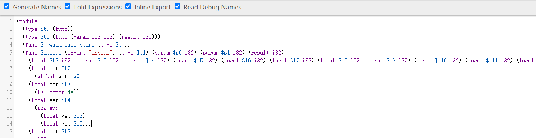Screen dimensions: 536x138
Task: Click "(local.get $12)" on line 13
Action: [63, 116]
